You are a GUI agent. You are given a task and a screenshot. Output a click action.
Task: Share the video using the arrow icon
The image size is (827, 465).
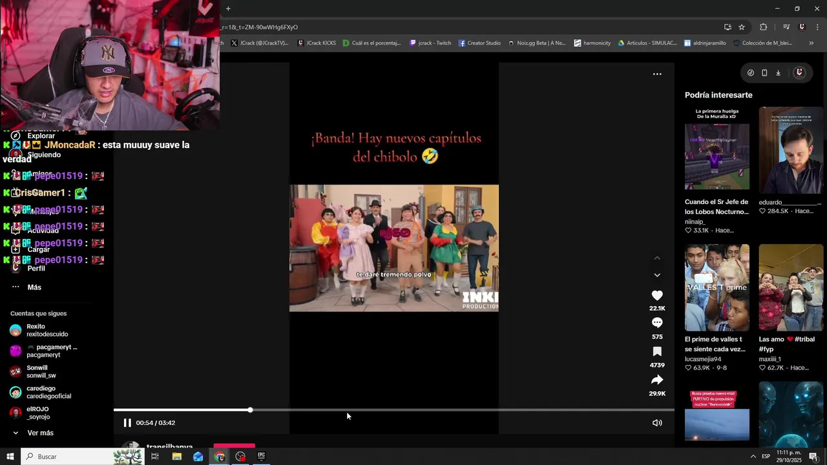pyautogui.click(x=657, y=380)
